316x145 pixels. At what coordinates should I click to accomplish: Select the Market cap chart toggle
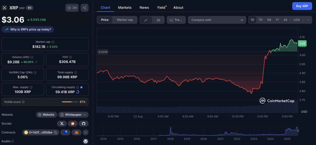click(x=125, y=20)
